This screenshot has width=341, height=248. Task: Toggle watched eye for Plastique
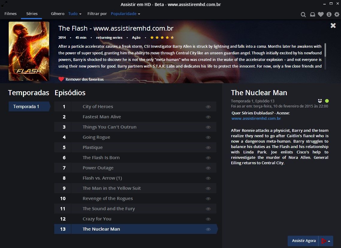click(208, 147)
